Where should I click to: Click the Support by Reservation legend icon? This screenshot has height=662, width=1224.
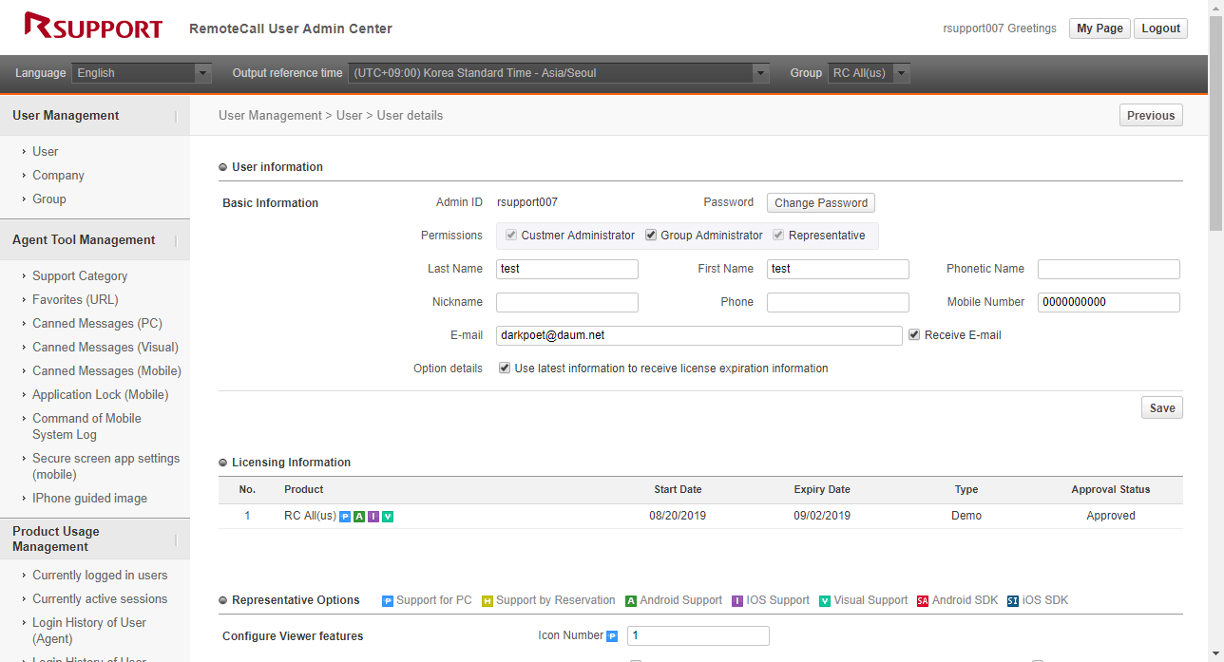click(488, 601)
